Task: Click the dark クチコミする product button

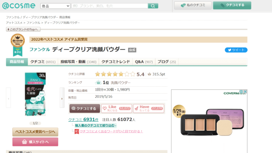Action: click(85, 108)
